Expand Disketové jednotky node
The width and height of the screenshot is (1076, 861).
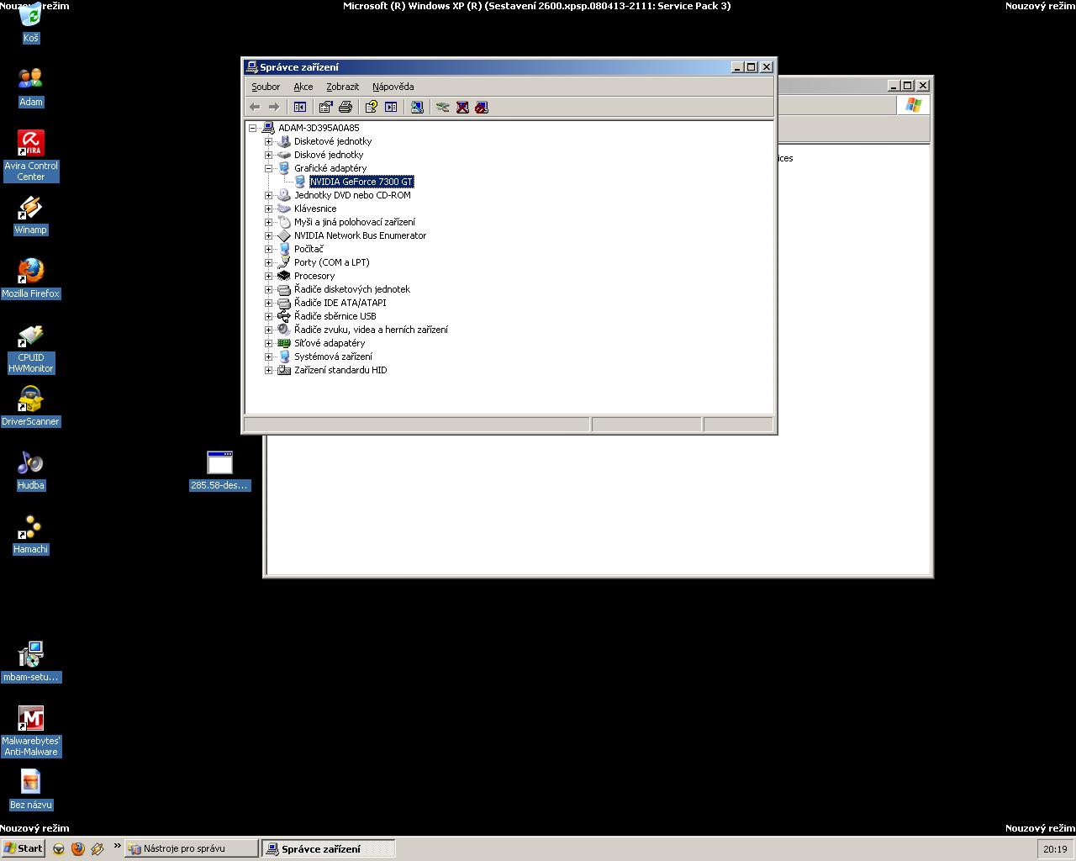[x=269, y=141]
